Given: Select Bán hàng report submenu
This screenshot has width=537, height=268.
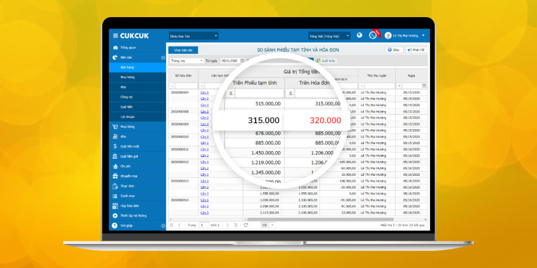Looking at the screenshot, I should 137,68.
